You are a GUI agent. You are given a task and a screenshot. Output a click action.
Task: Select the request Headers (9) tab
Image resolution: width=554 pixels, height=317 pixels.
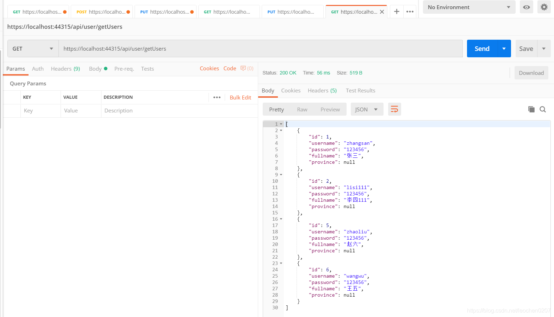[x=66, y=69]
